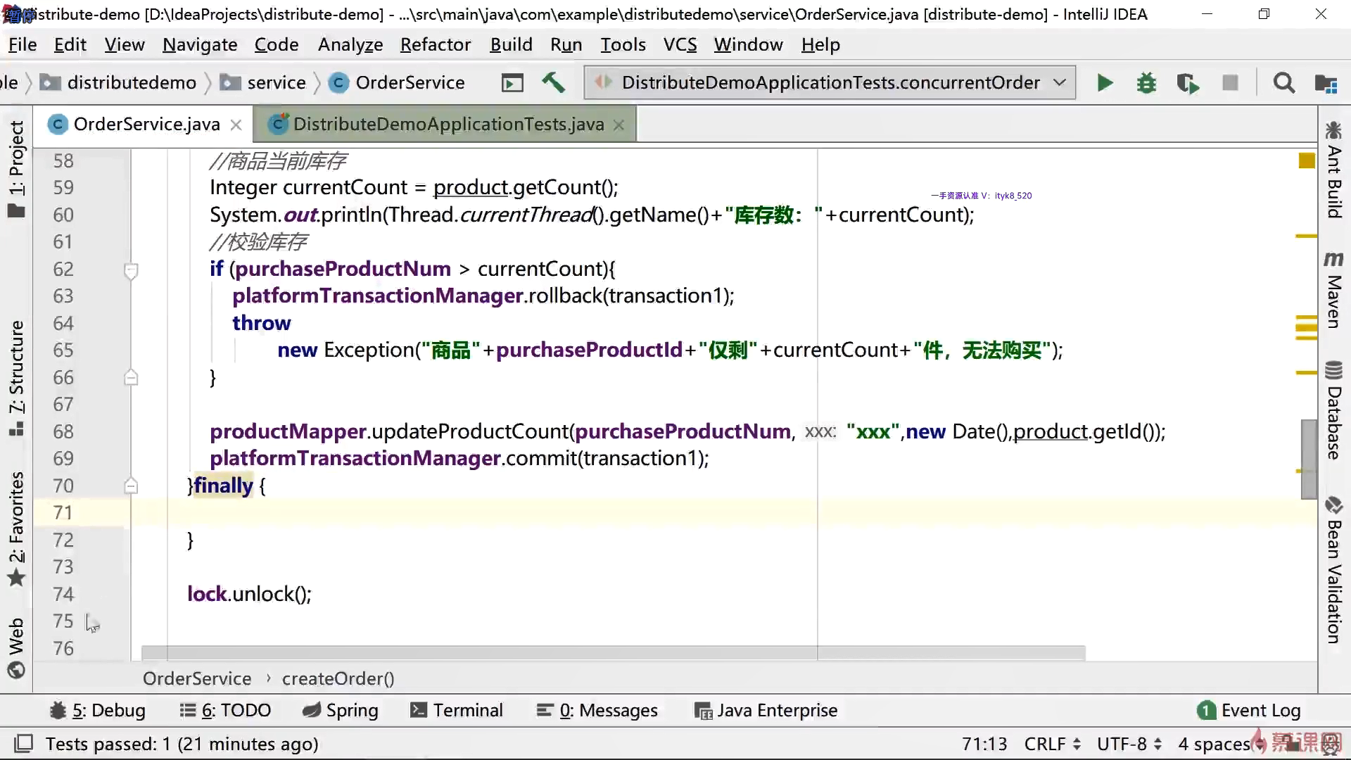Open the run configuration dropdown
Screen dimensions: 1351x760
click(x=1059, y=83)
